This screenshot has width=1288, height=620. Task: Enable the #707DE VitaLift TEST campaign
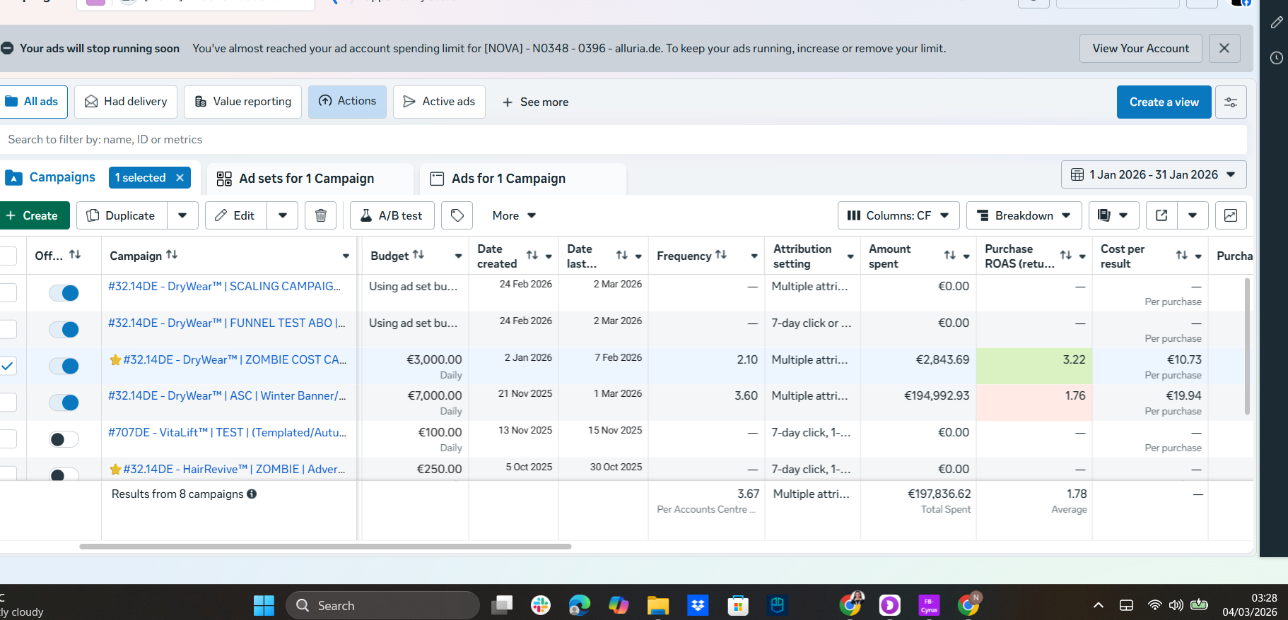pos(64,439)
